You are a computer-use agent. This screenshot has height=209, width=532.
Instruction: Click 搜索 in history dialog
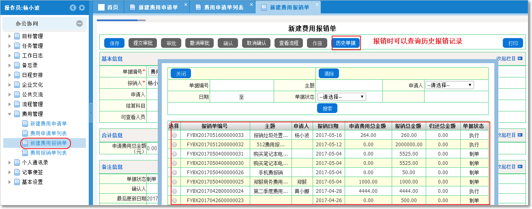(x=327, y=109)
